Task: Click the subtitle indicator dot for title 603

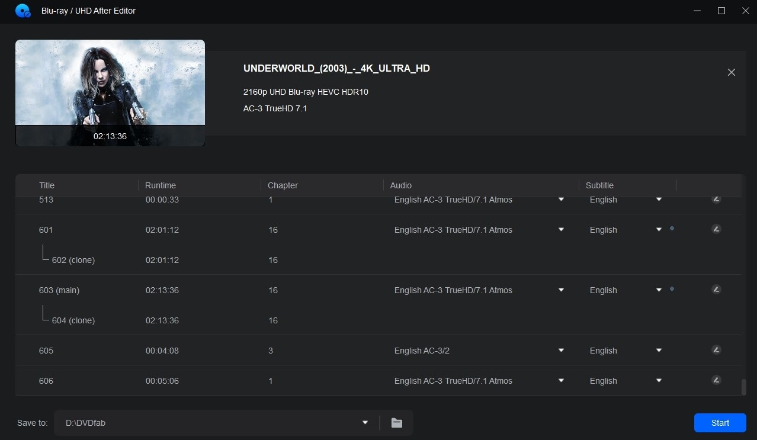Action: pyautogui.click(x=672, y=288)
